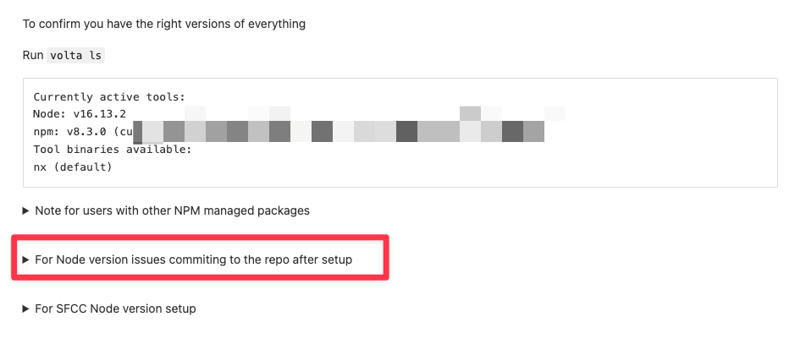The height and width of the screenshot is (355, 795).
Task: Click the pixelated redacted area after npm version
Action: coord(339,131)
